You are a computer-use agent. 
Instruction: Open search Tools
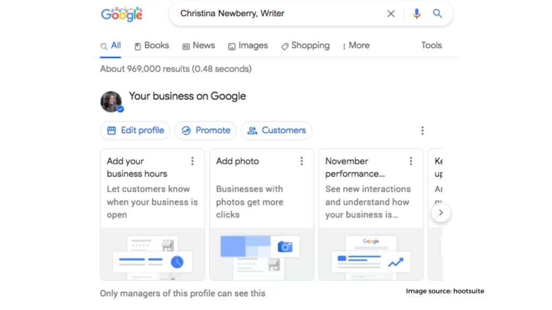click(431, 45)
